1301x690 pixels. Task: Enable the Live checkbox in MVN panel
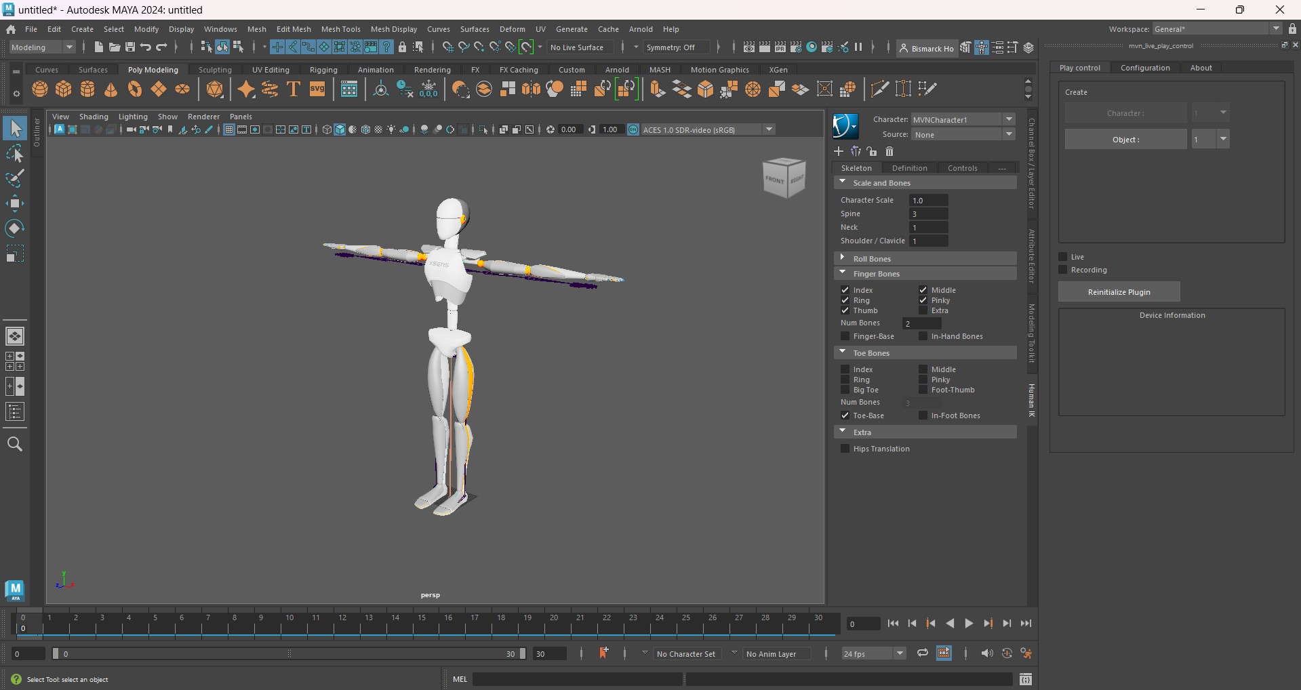(x=1062, y=257)
